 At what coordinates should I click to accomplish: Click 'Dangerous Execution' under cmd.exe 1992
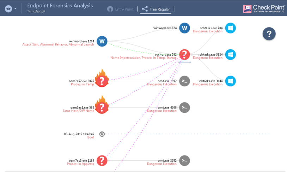162,84
